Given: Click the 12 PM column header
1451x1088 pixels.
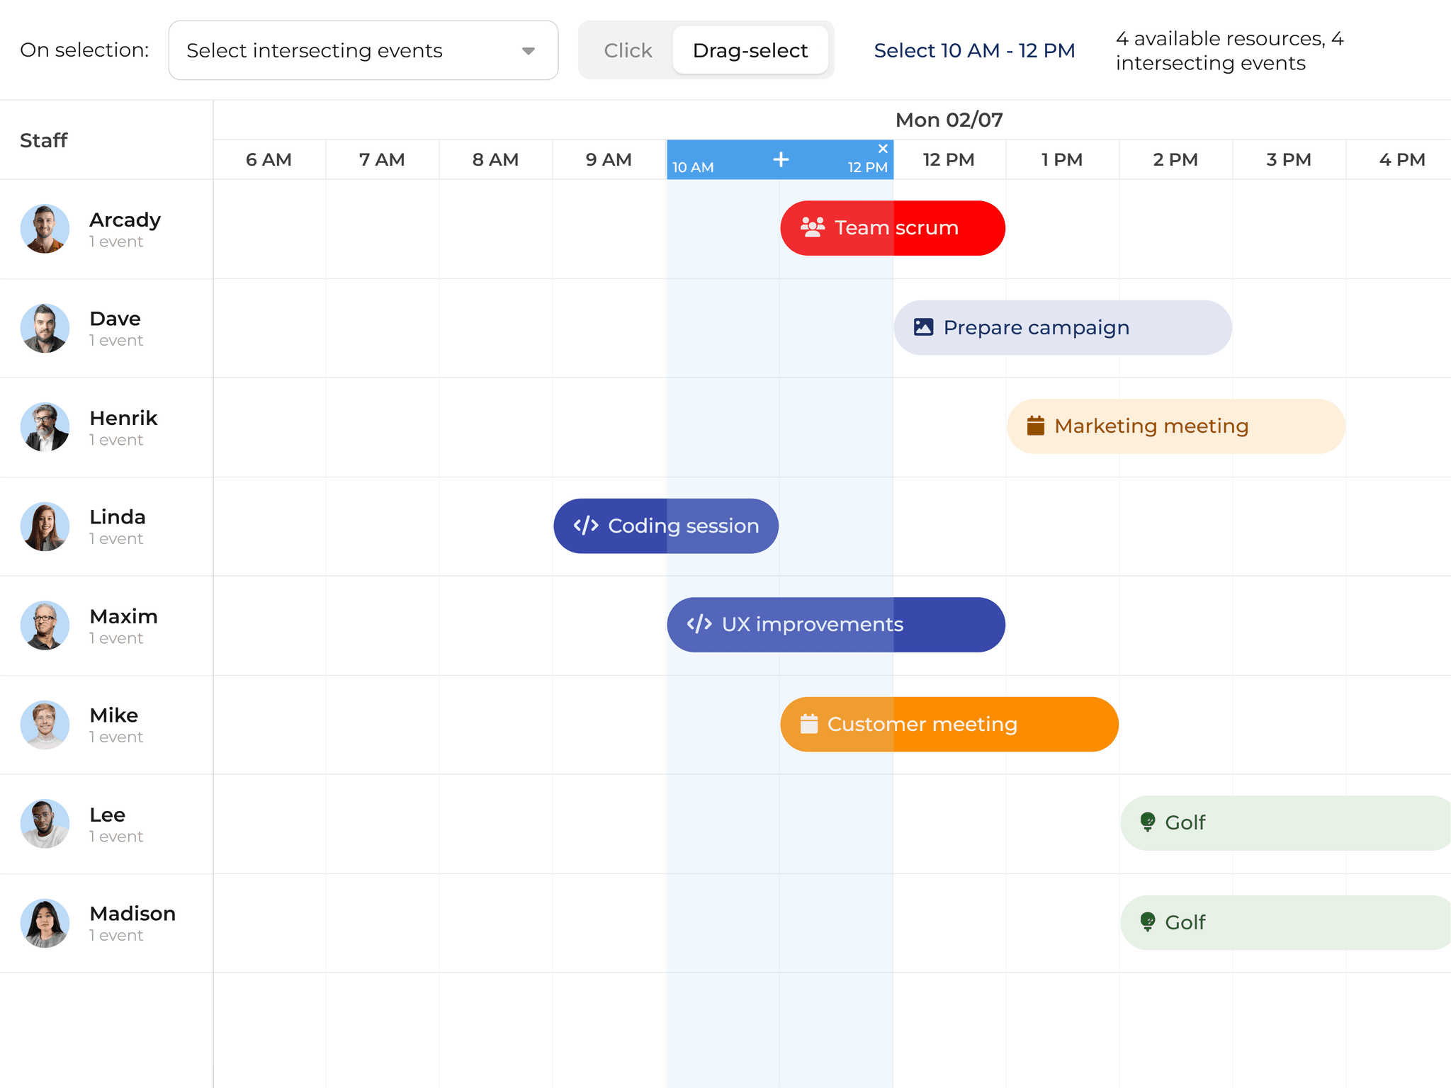Looking at the screenshot, I should [x=948, y=159].
